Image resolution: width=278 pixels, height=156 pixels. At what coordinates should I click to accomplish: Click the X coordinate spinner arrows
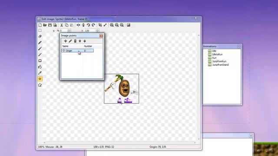tap(69, 31)
